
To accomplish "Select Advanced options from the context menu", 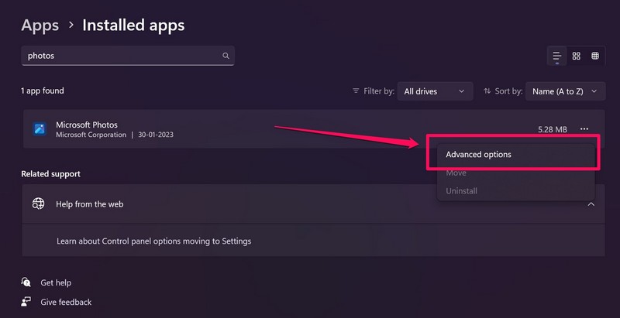I will 478,155.
